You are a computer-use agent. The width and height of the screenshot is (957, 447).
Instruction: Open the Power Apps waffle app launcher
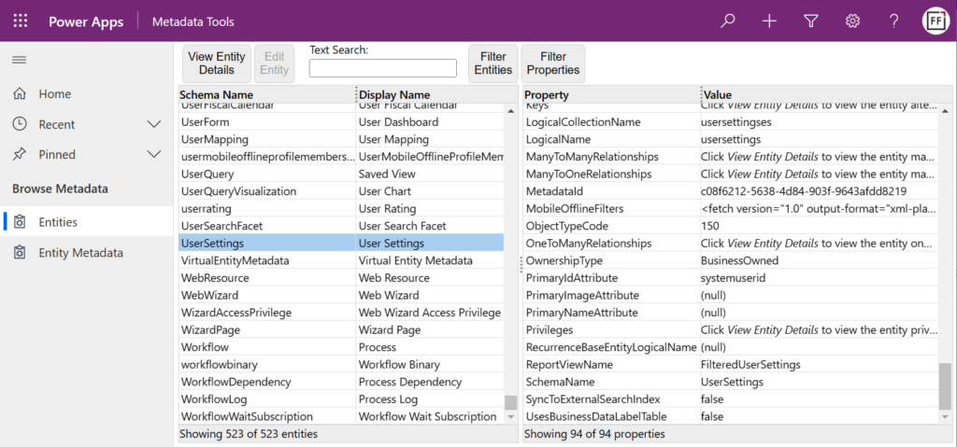pyautogui.click(x=21, y=21)
